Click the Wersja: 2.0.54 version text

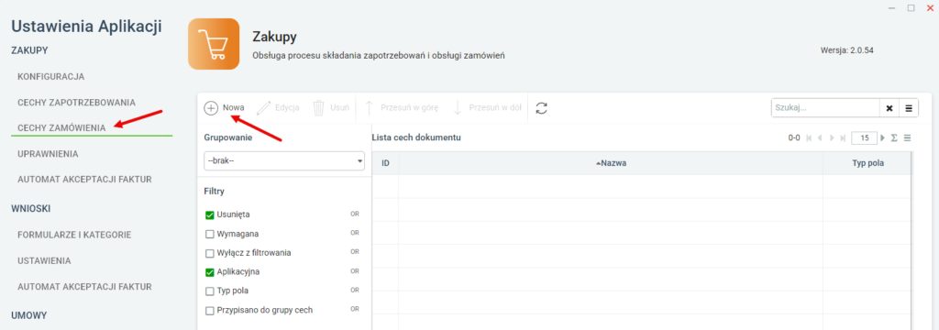click(x=846, y=50)
